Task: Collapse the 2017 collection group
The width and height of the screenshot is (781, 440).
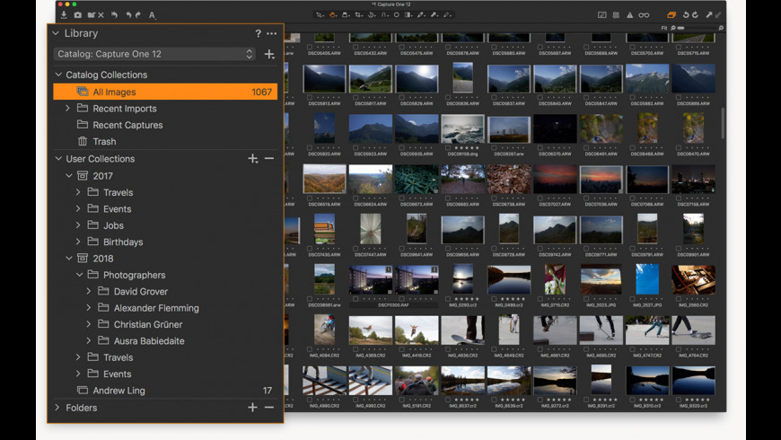Action: tap(69, 176)
